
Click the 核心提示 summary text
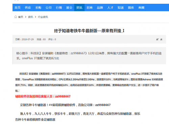click(x=89, y=56)
